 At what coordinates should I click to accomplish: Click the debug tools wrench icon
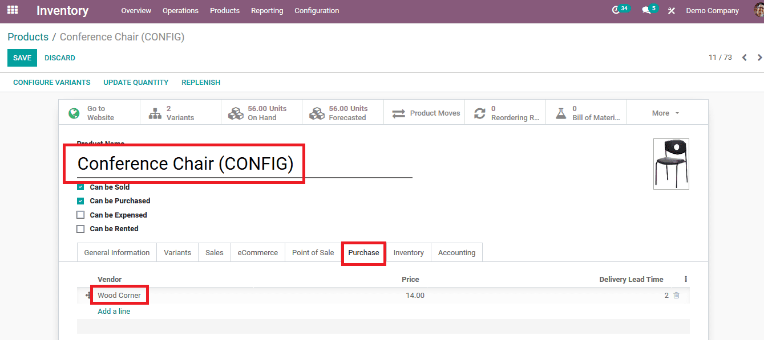[672, 11]
